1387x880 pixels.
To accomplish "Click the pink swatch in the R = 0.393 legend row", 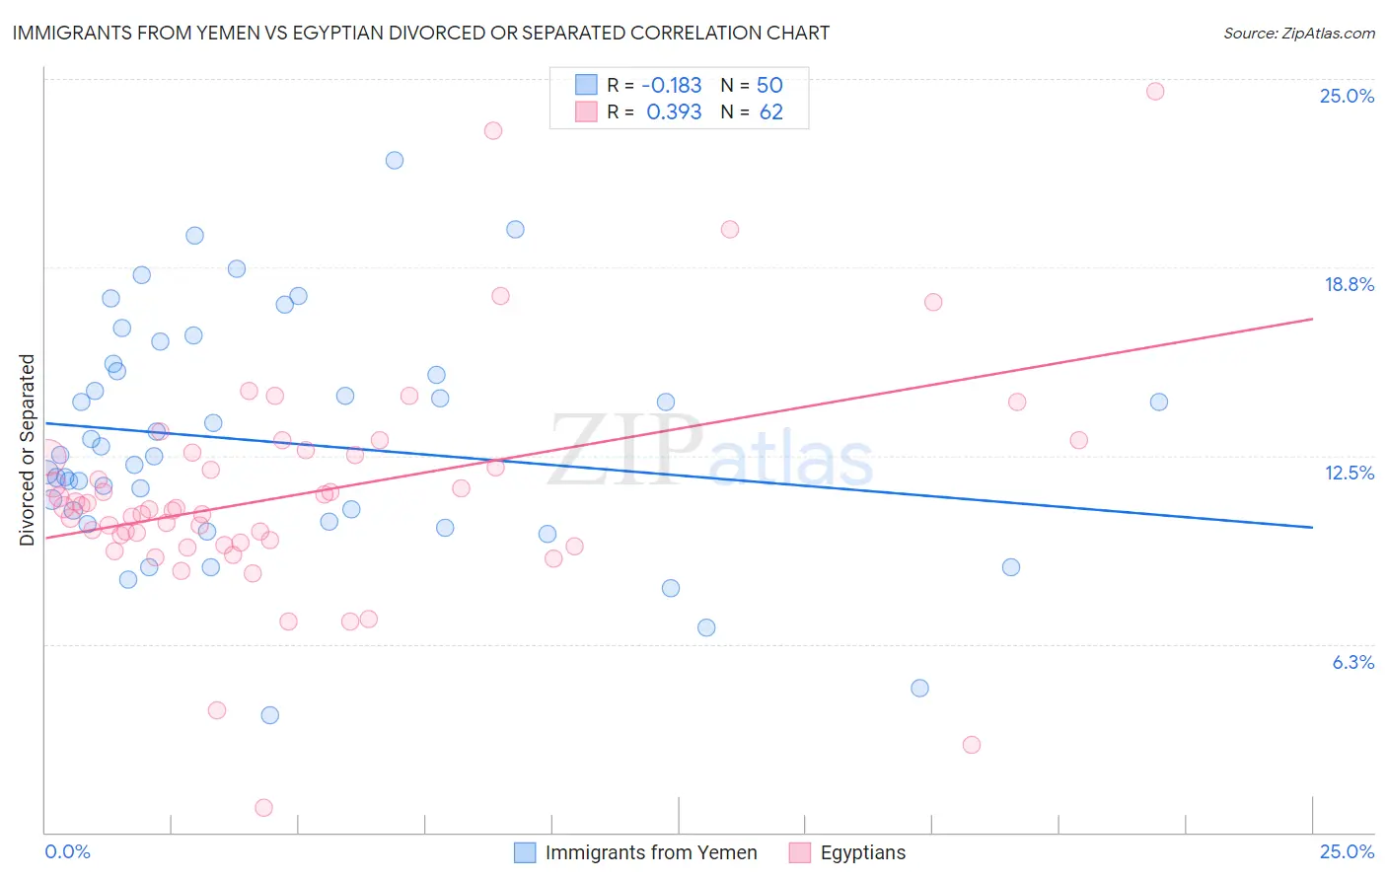I will 586,111.
